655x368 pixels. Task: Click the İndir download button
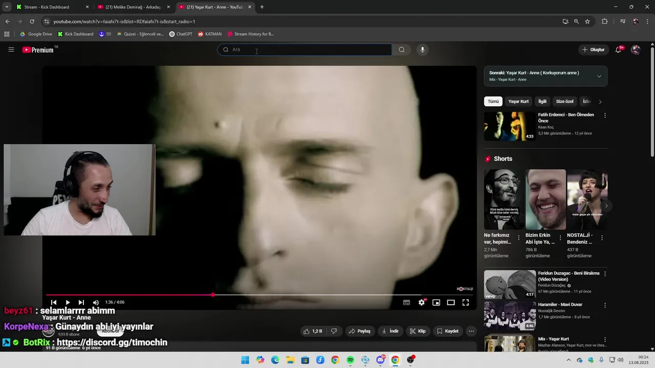(390, 331)
